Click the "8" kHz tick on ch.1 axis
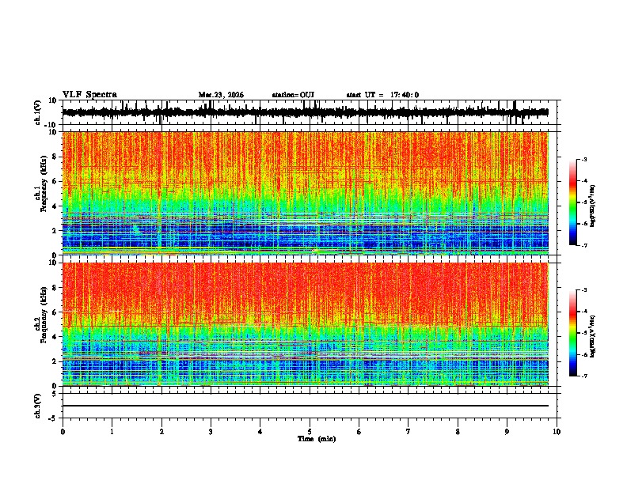Screen dimensions: 627x484 (55, 157)
